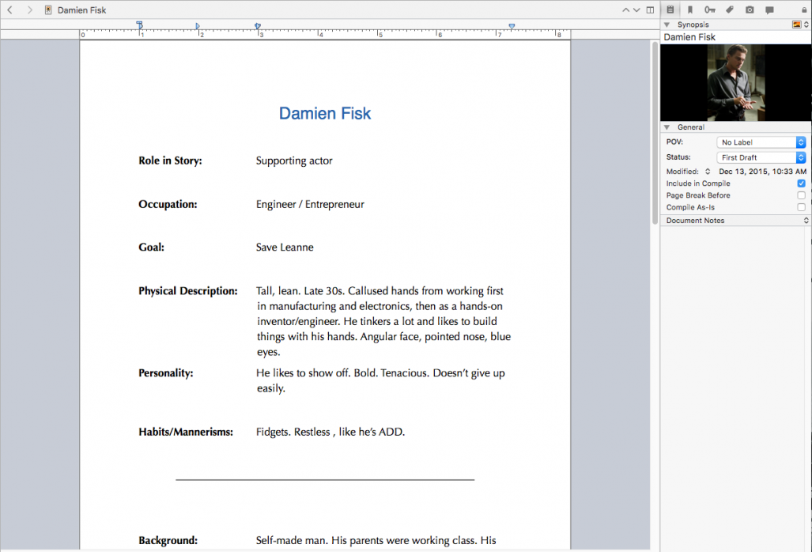Open the Document Notes selector
This screenshot has width=812, height=552.
click(x=736, y=221)
